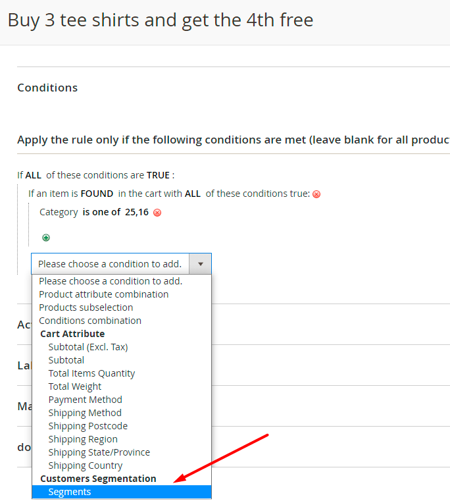450x503 pixels.
Task: Choose Payment Method option
Action: pyautogui.click(x=85, y=400)
